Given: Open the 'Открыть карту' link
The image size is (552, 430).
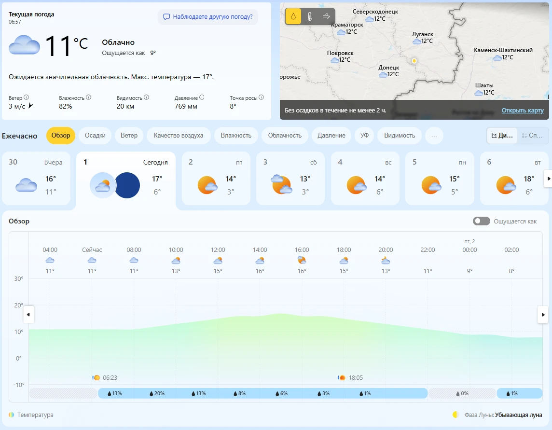Looking at the screenshot, I should pos(523,110).
